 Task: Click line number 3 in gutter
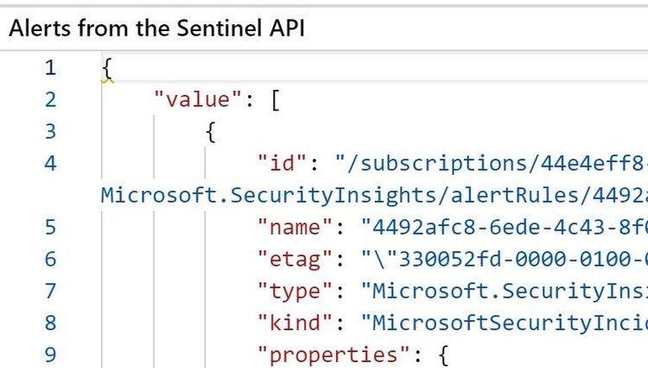(50, 132)
